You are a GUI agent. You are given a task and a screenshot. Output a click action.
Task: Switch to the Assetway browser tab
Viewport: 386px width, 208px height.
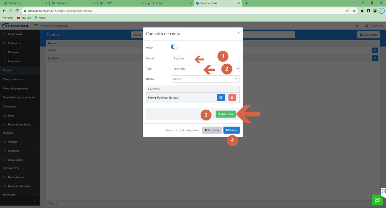pos(169,3)
